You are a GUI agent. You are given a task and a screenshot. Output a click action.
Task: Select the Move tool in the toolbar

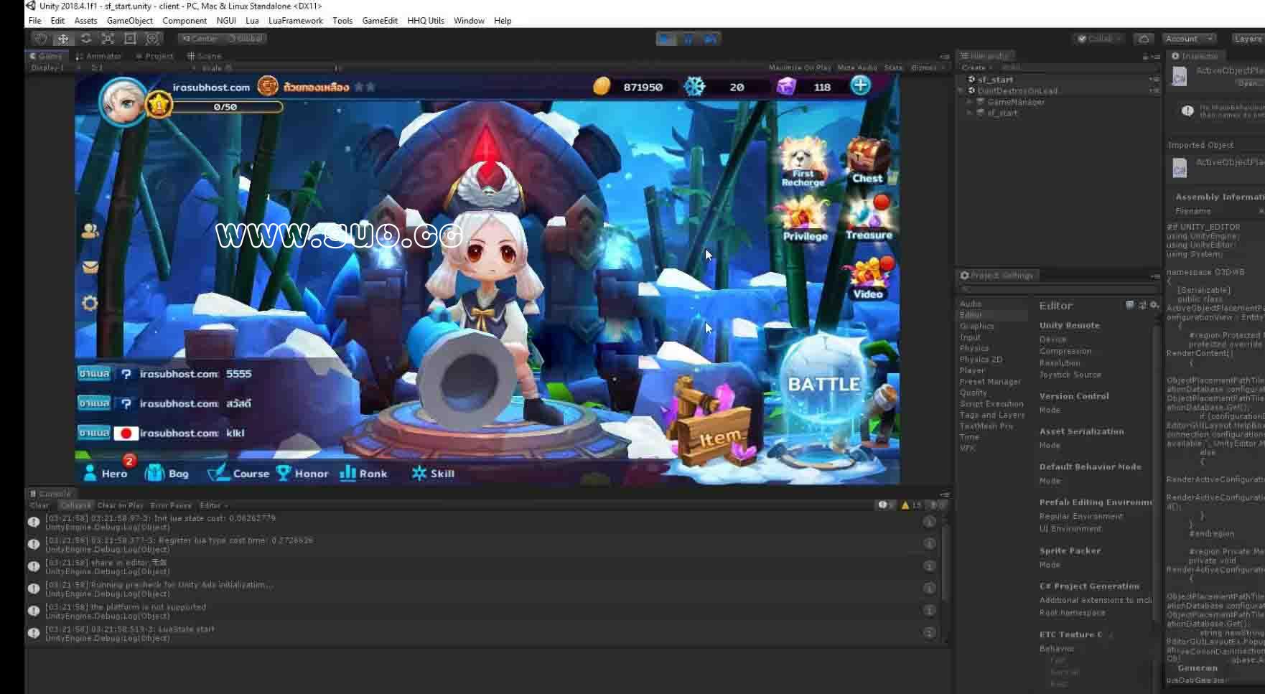63,39
